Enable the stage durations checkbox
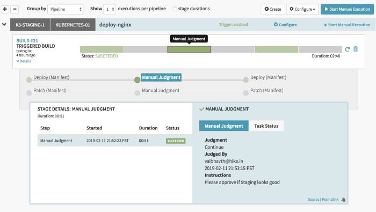This screenshot has width=376, height=212. coord(175,9)
